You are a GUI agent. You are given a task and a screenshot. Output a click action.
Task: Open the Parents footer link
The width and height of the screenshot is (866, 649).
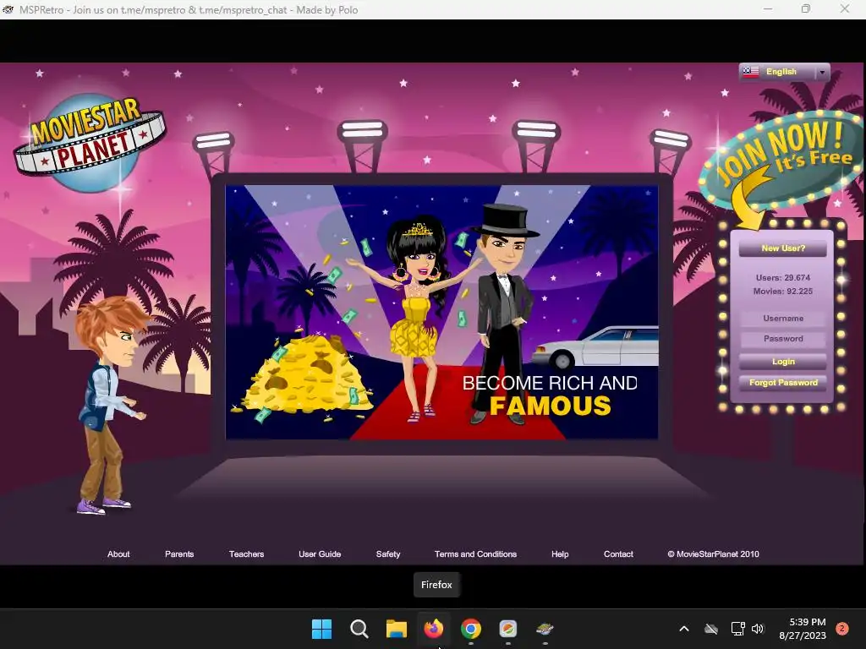point(179,554)
